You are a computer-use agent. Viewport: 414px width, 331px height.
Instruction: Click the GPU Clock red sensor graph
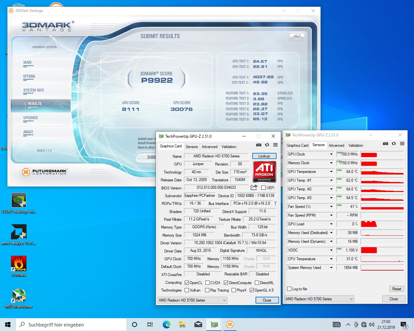382,154
